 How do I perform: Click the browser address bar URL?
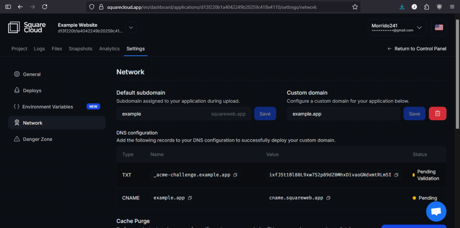point(212,7)
